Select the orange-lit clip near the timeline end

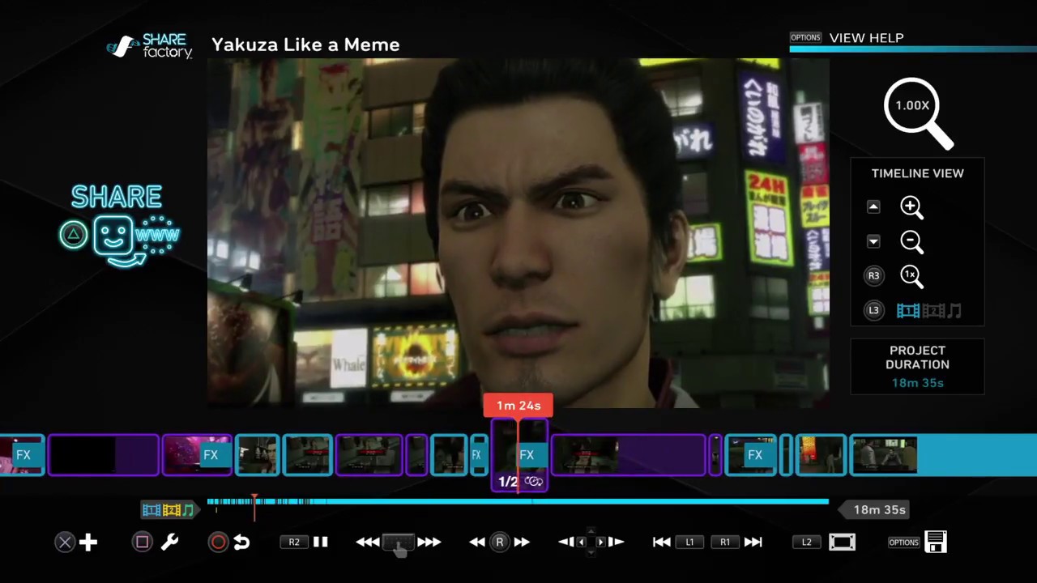click(821, 454)
